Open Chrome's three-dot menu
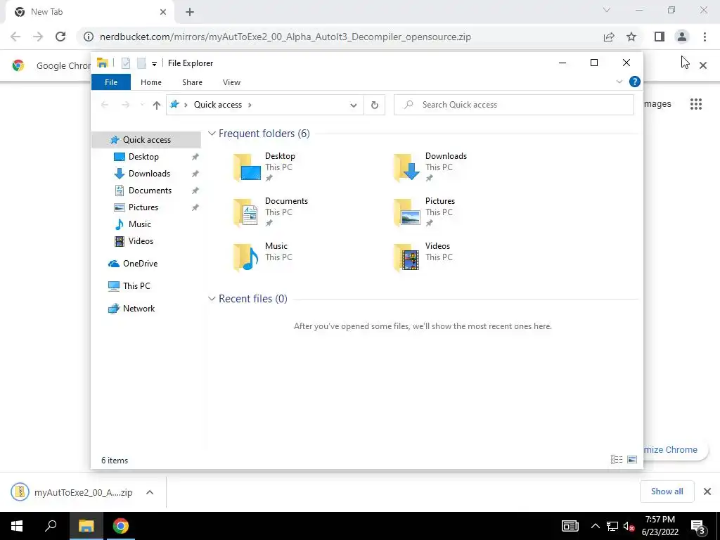 705,37
